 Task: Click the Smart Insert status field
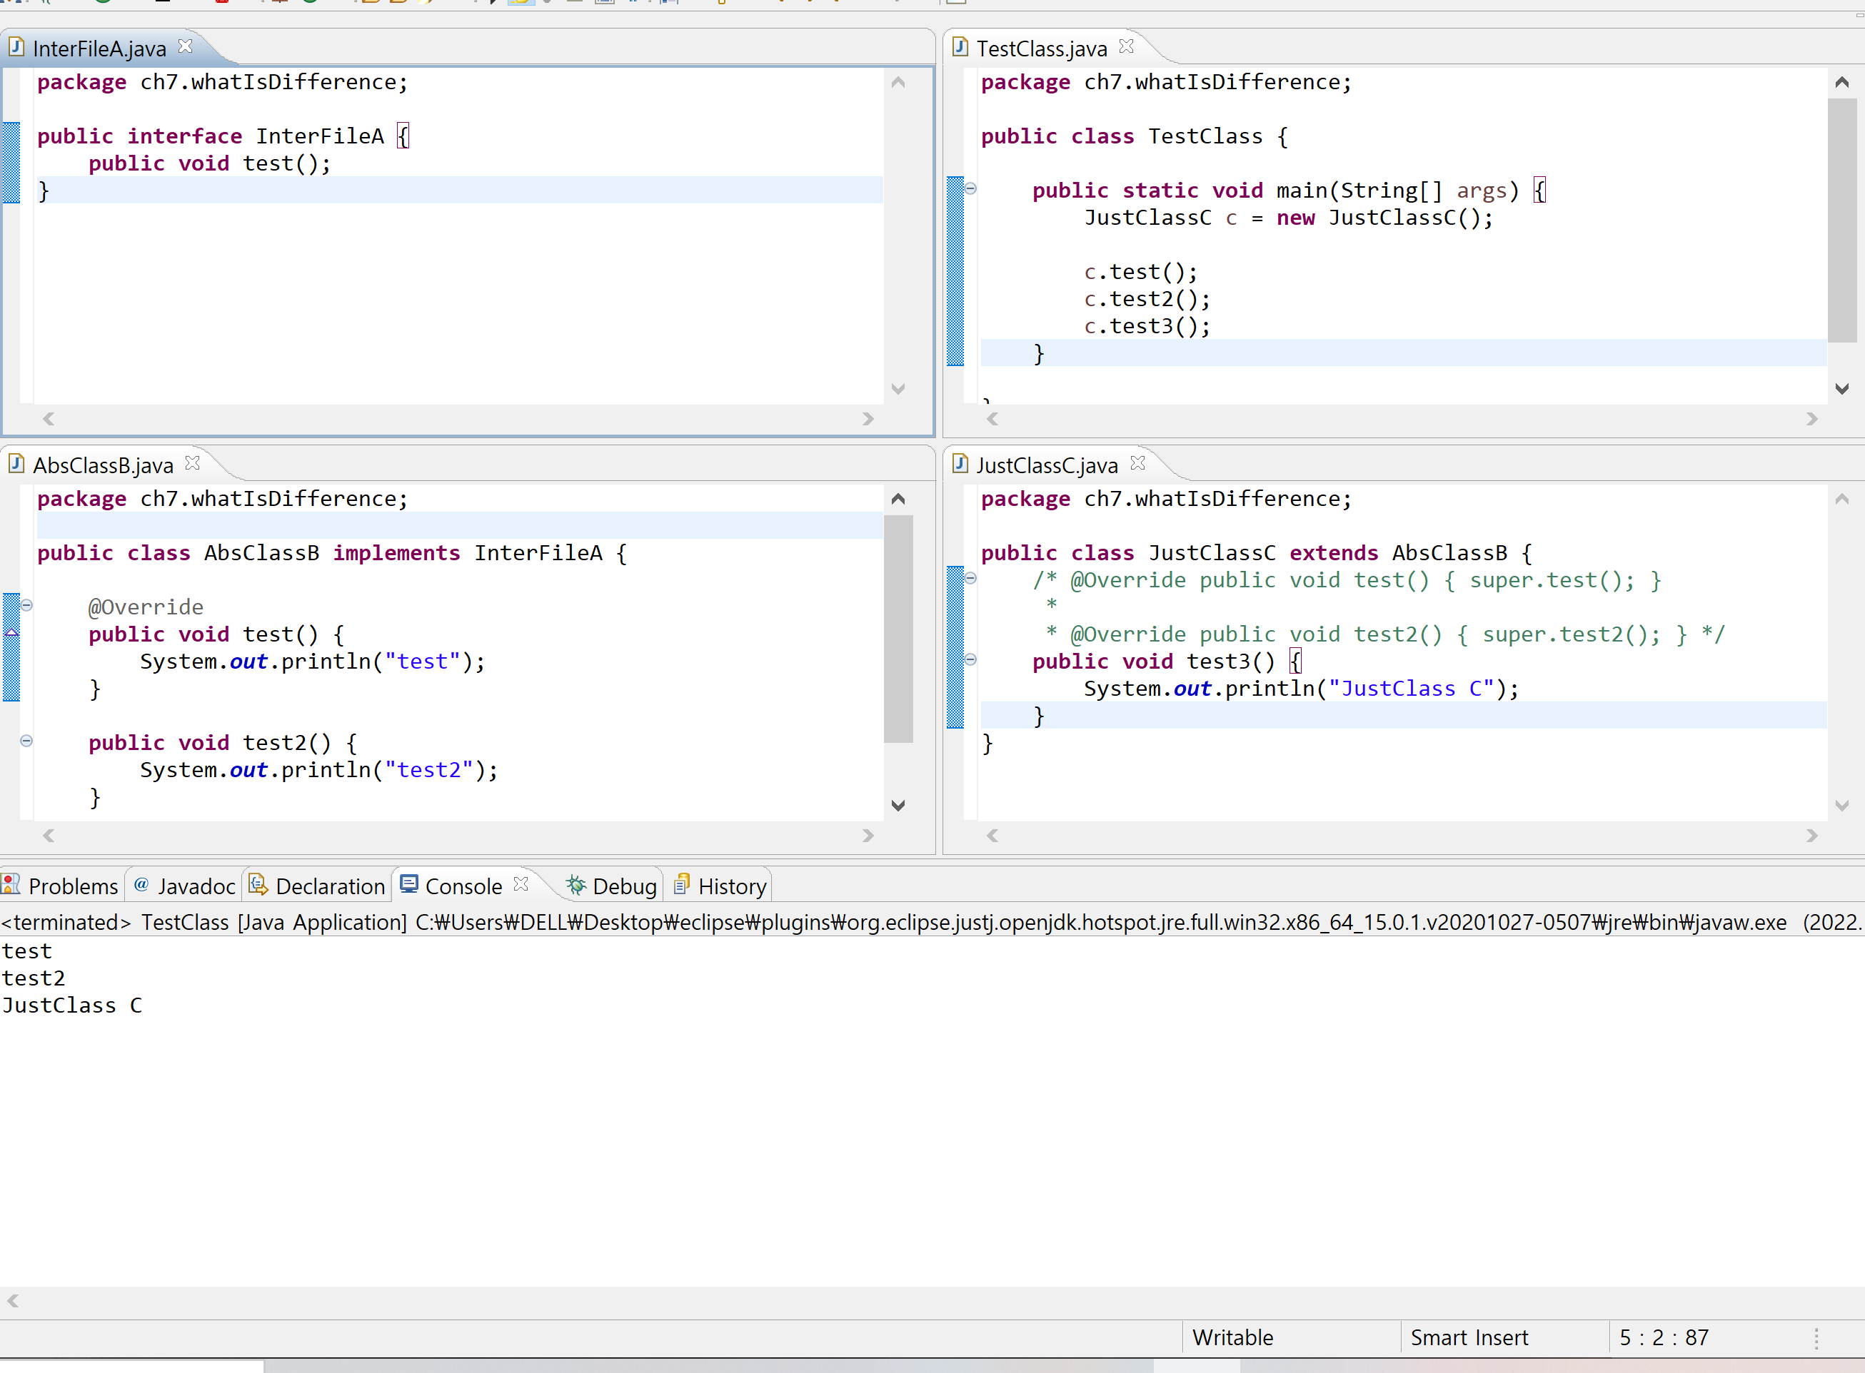[x=1469, y=1337]
